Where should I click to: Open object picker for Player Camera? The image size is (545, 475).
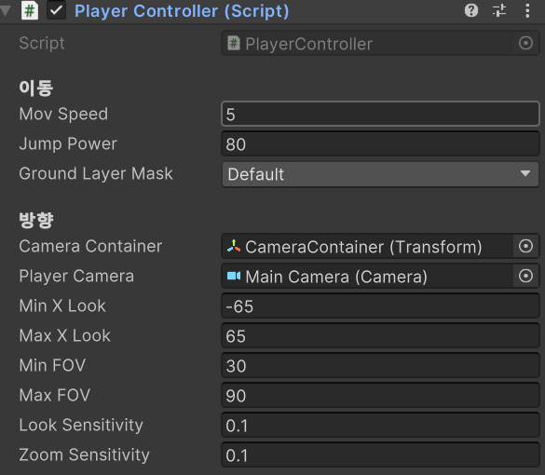point(525,276)
